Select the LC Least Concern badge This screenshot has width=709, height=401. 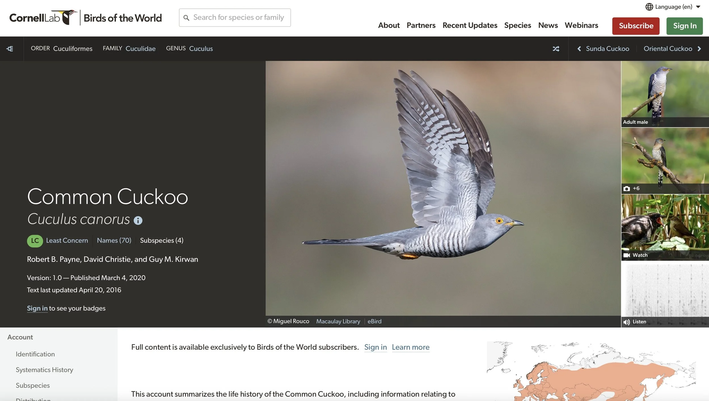pyautogui.click(x=35, y=241)
